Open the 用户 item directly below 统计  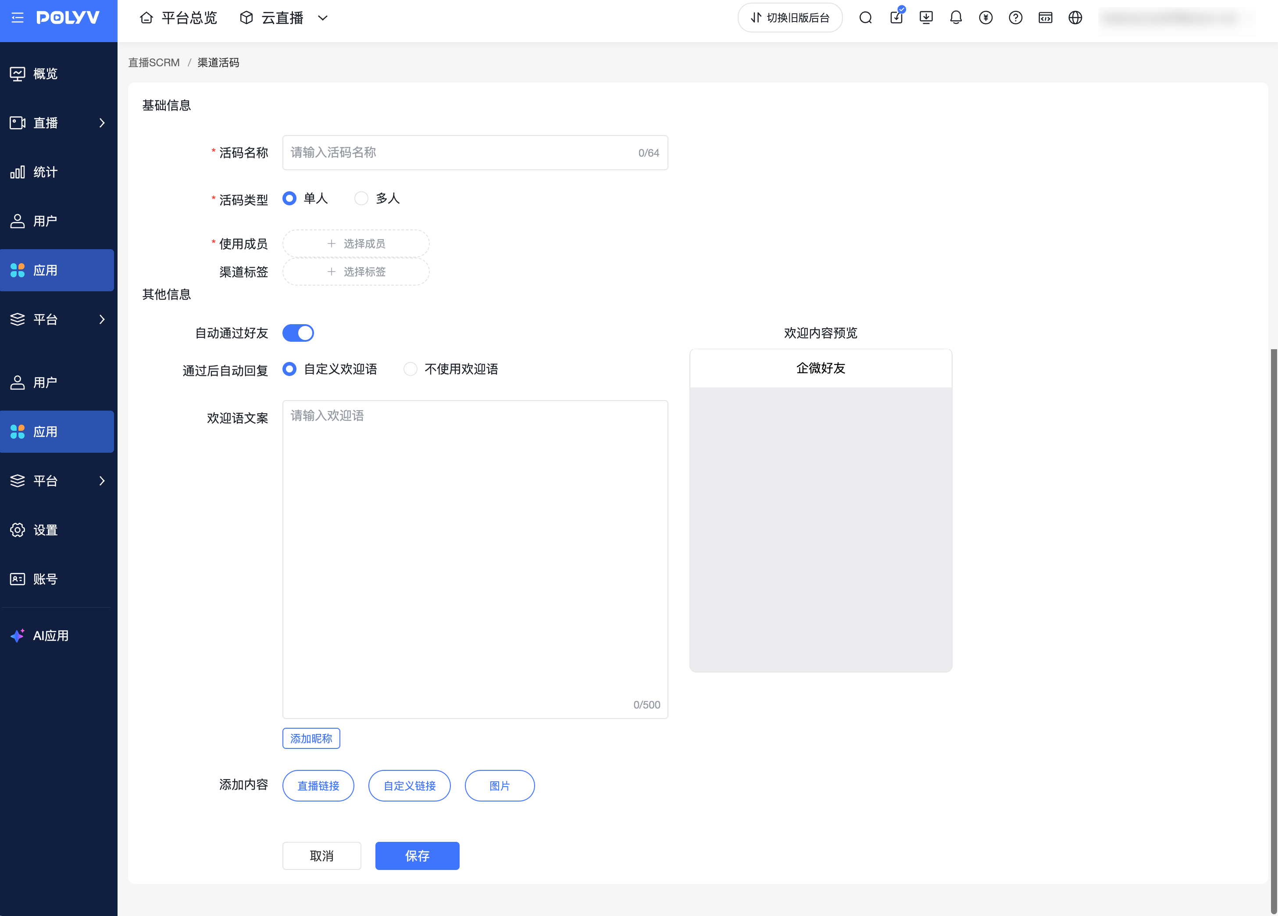pos(57,221)
